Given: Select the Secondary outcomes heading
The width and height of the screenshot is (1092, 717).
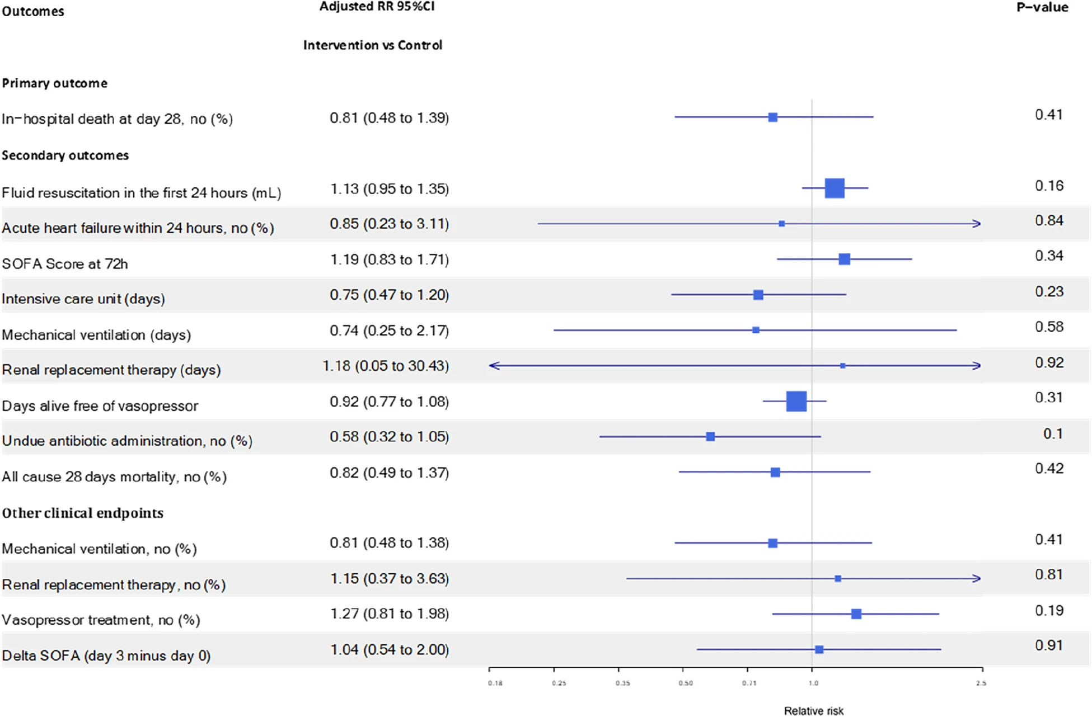Looking at the screenshot, I should [65, 155].
